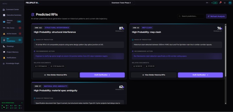Image resolution: width=233 pixels, height=112 pixels.
Task: Click the MATERIAL SPEC AMBIGUITY tag
Action: [x=56, y=86]
